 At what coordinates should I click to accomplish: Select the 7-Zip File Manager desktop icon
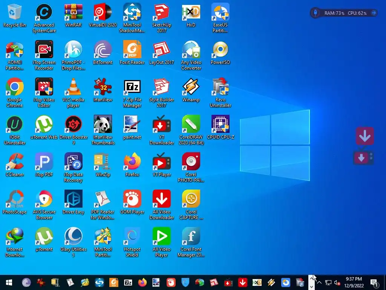pos(132,93)
